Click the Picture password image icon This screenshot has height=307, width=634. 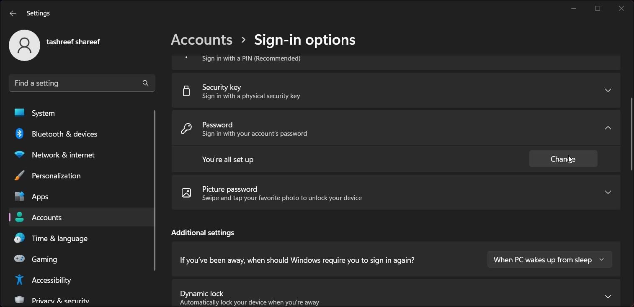186,193
